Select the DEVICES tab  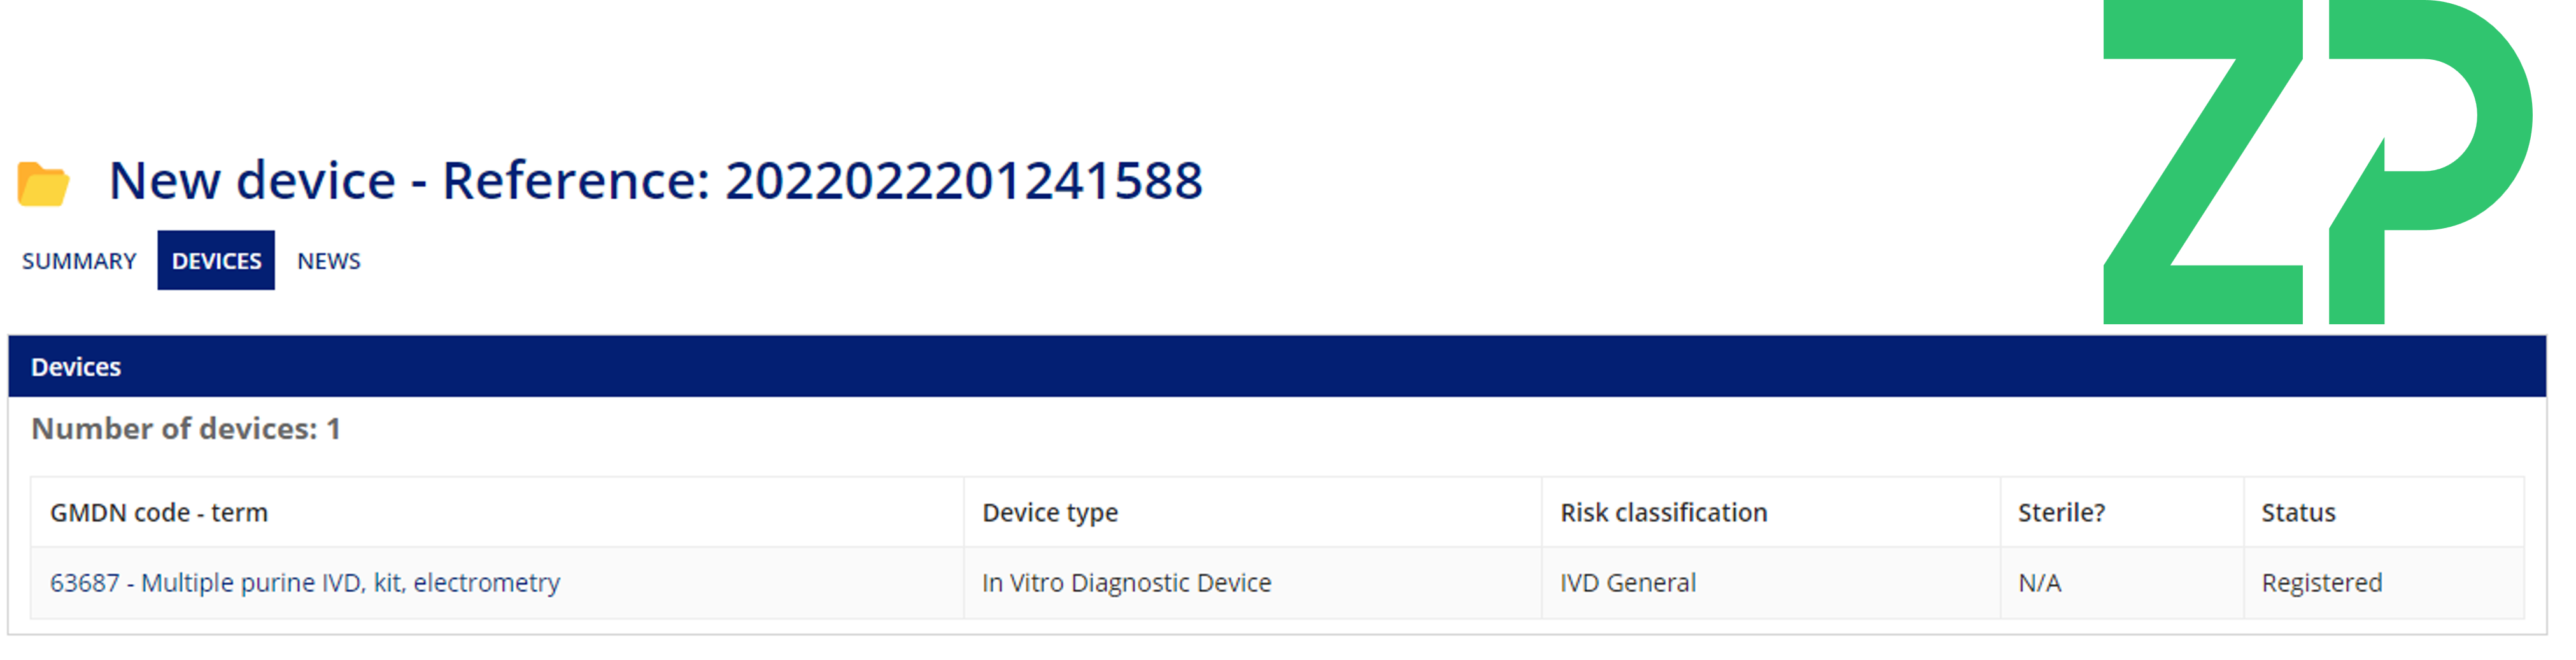(x=216, y=261)
